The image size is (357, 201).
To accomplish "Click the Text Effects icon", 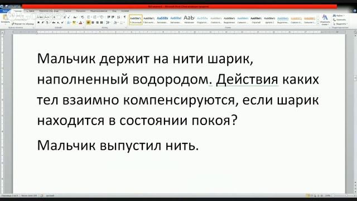I will point(68,22).
